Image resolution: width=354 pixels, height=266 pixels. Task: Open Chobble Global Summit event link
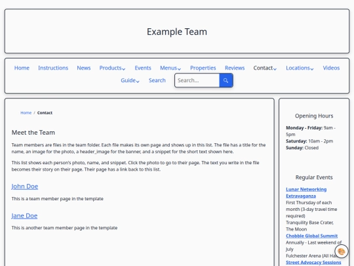coord(311,236)
